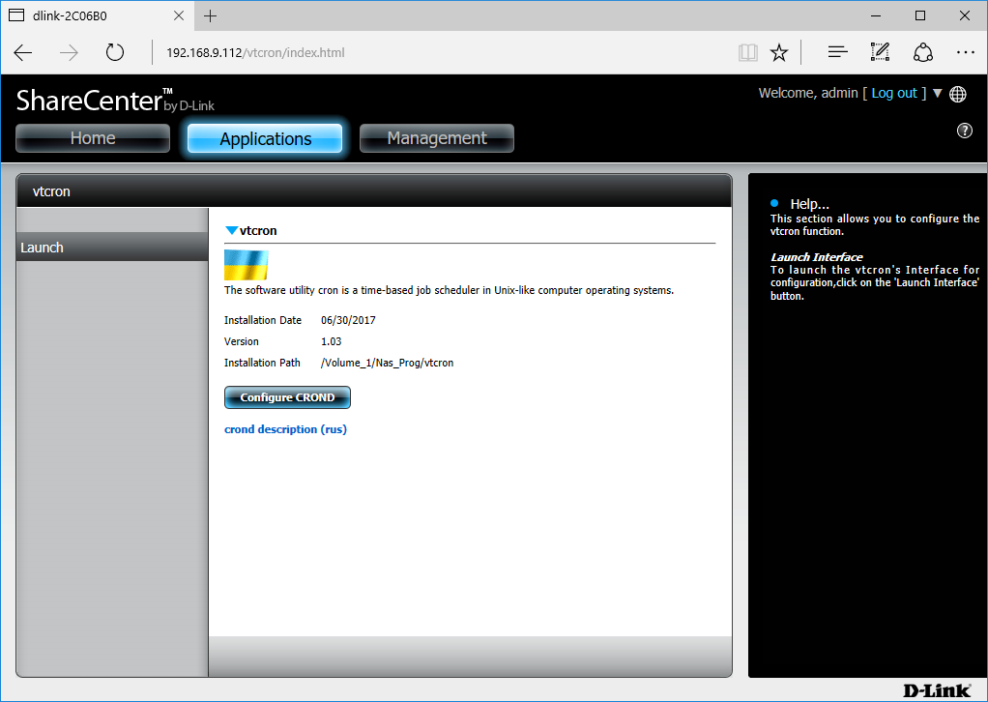This screenshot has height=702, width=988.
Task: Add page to favorites with star icon
Action: [x=779, y=53]
